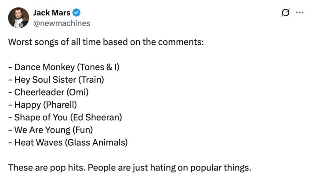312x178 pixels.
Task: Click the 'Cheerleader (Omi)' line
Action: [x=48, y=93]
